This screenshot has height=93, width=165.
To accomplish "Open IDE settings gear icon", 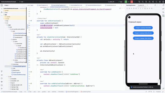I will tap(160, 2).
